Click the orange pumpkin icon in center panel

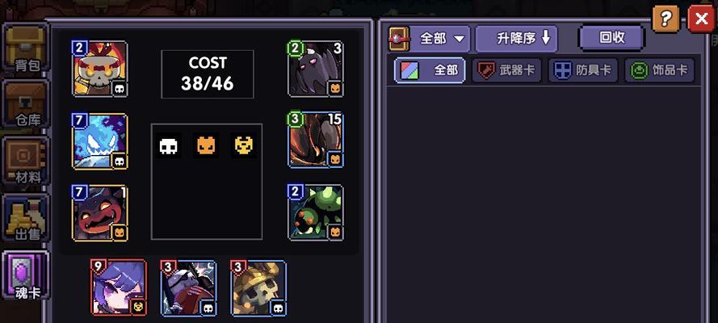(206, 145)
